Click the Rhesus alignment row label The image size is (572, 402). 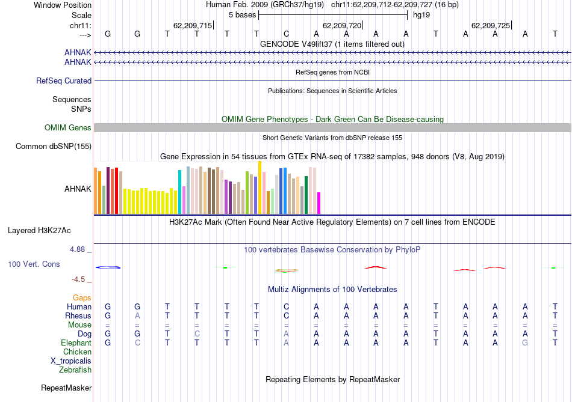tap(78, 316)
